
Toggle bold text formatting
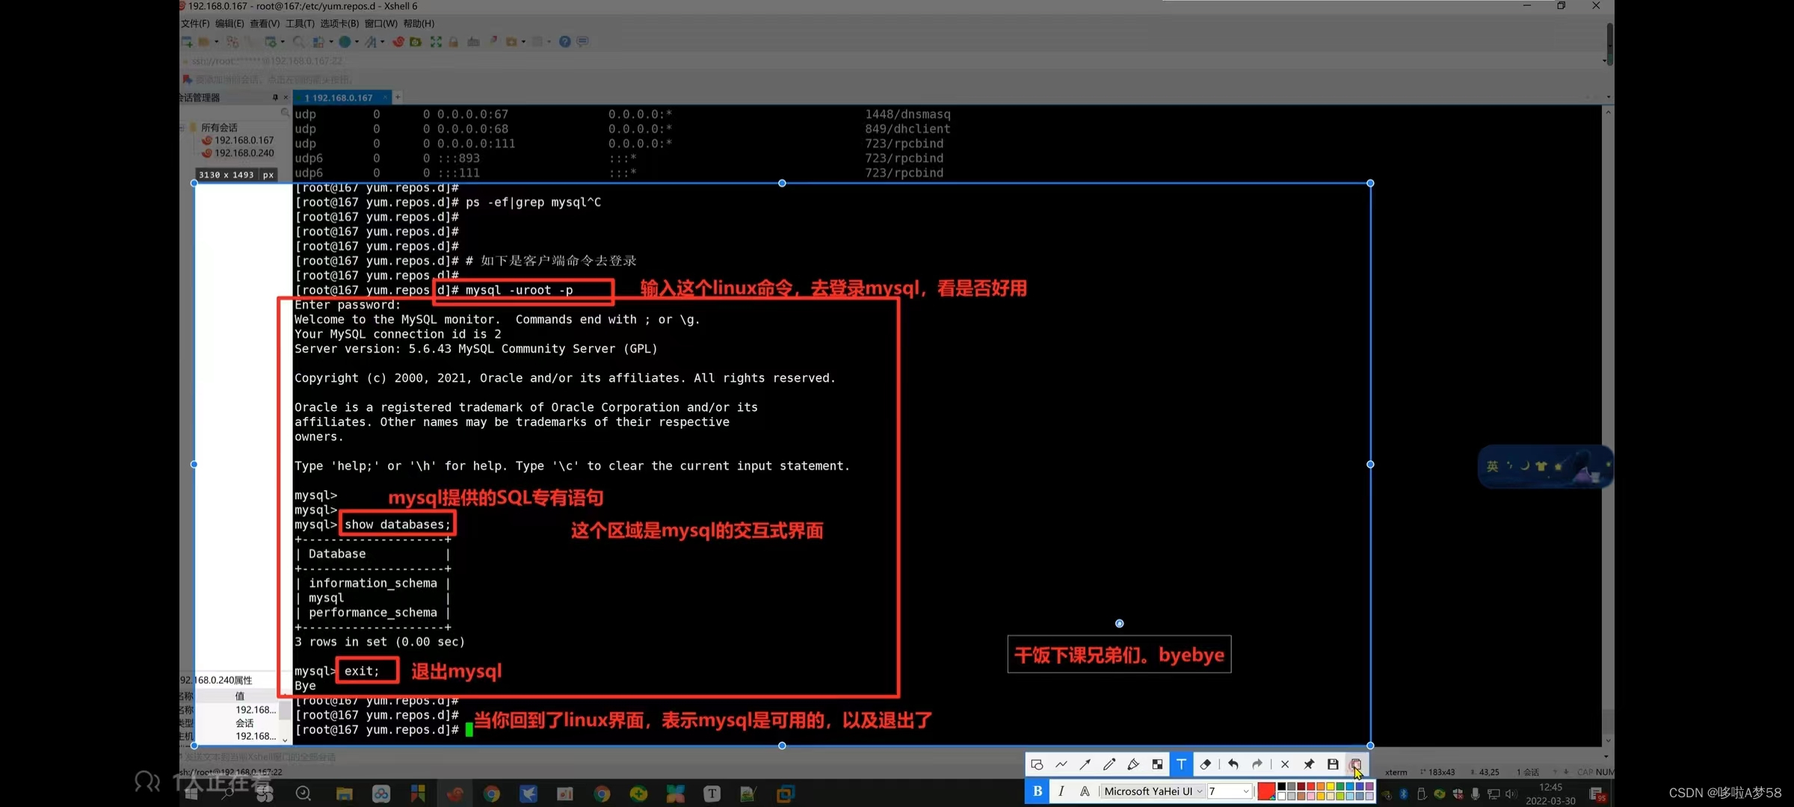pyautogui.click(x=1038, y=791)
